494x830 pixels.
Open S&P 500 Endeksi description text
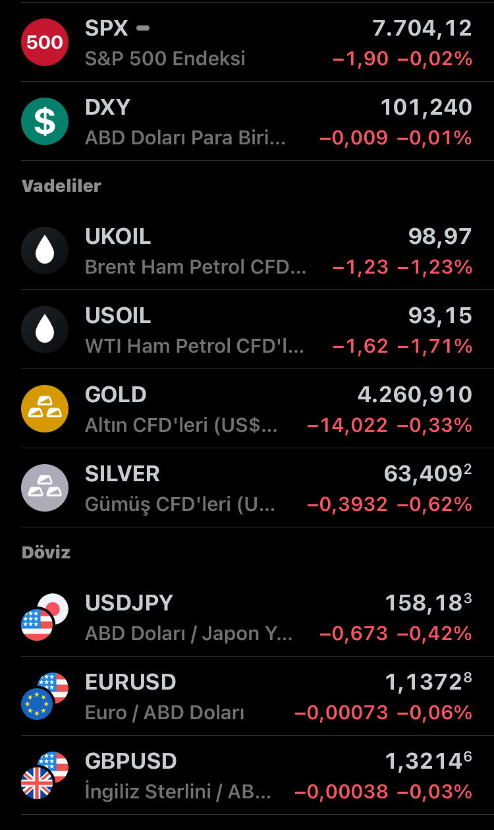(x=165, y=59)
